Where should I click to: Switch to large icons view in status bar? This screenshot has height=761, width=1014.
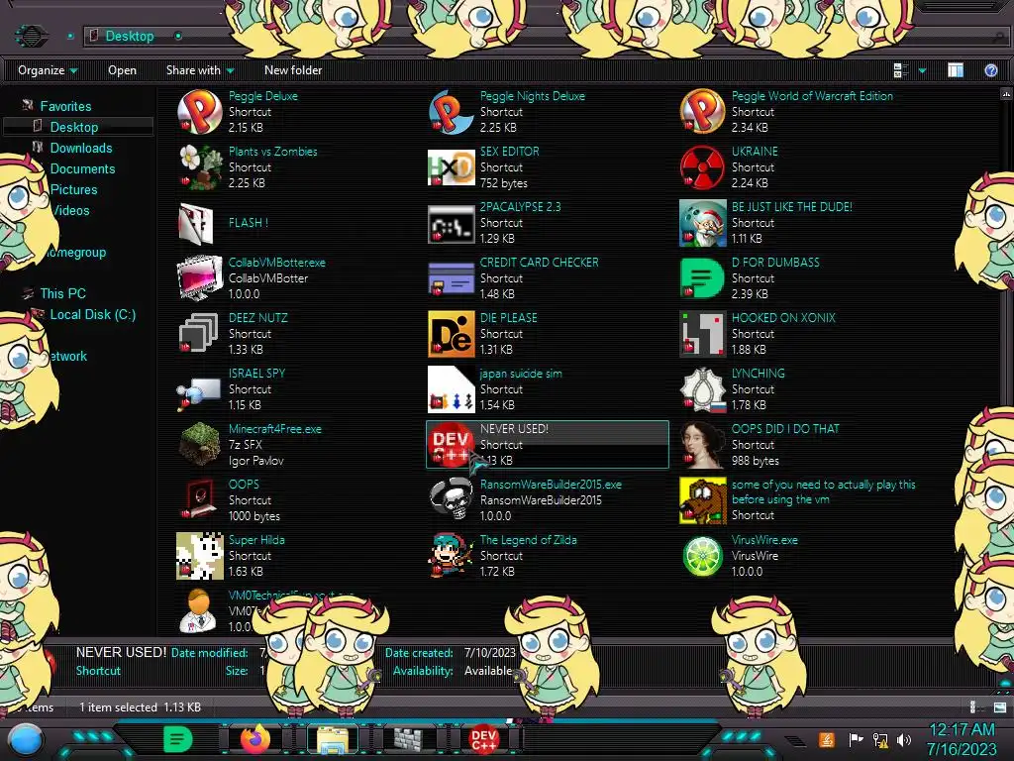pyautogui.click(x=1000, y=707)
